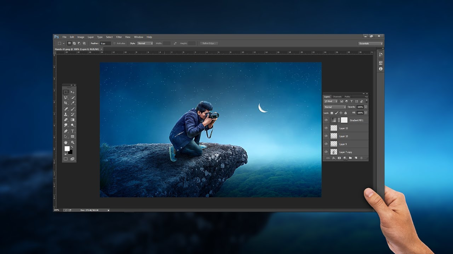Viewport: 453px width, 254px height.
Task: Select the Quick Selection tool
Action: point(72,97)
